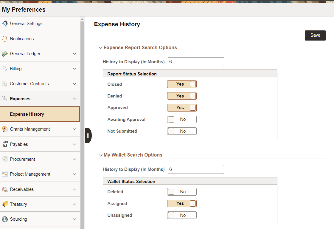Viewport: 334px width, 229px height.
Task: Disable the Approved status toggle
Action: (182, 108)
